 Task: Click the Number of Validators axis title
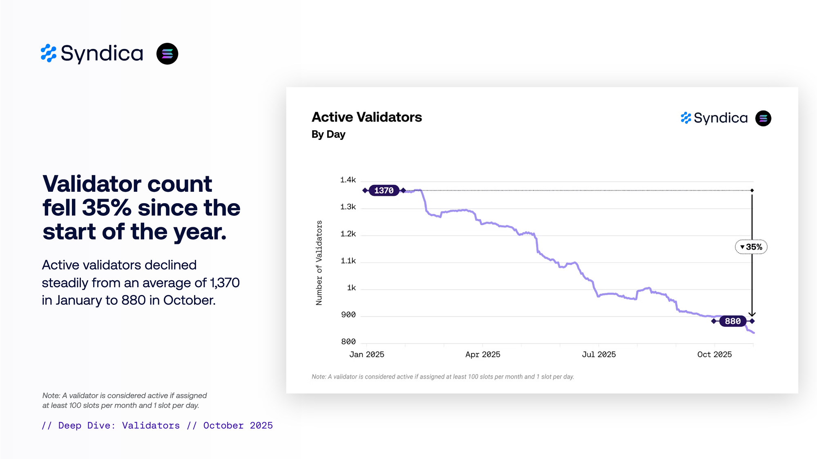click(319, 263)
